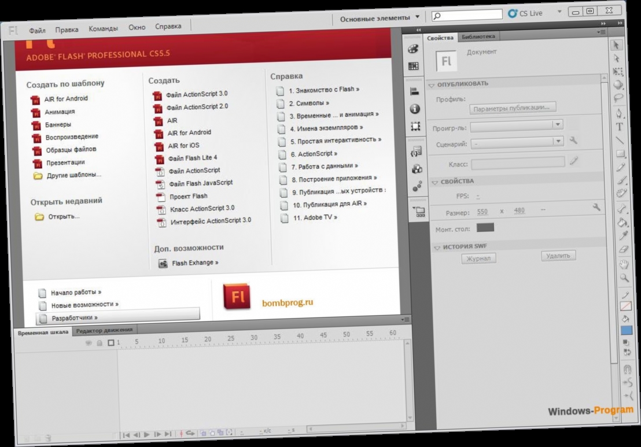This screenshot has width=641, height=447.
Task: Open the Swatches grid panel icon
Action: 413,66
